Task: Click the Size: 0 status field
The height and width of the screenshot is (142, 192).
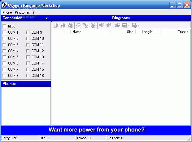Action: pos(57,138)
